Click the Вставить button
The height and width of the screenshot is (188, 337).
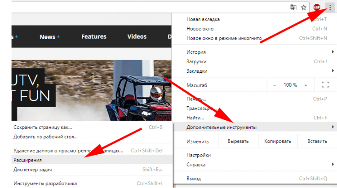316,141
